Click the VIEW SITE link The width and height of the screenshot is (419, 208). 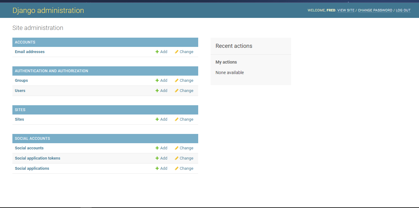click(346, 10)
